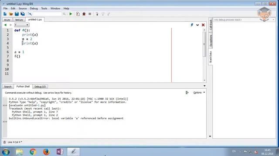Select the untitled-1.py tab
Screen dimensions: 279x156
(35, 19)
